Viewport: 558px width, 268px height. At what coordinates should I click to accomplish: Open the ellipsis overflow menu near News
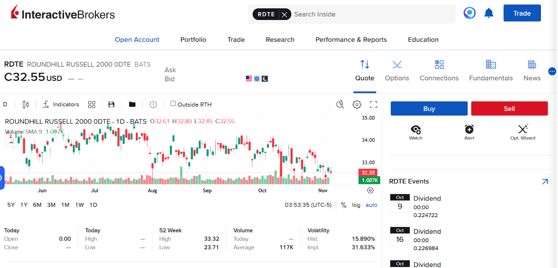click(552, 71)
